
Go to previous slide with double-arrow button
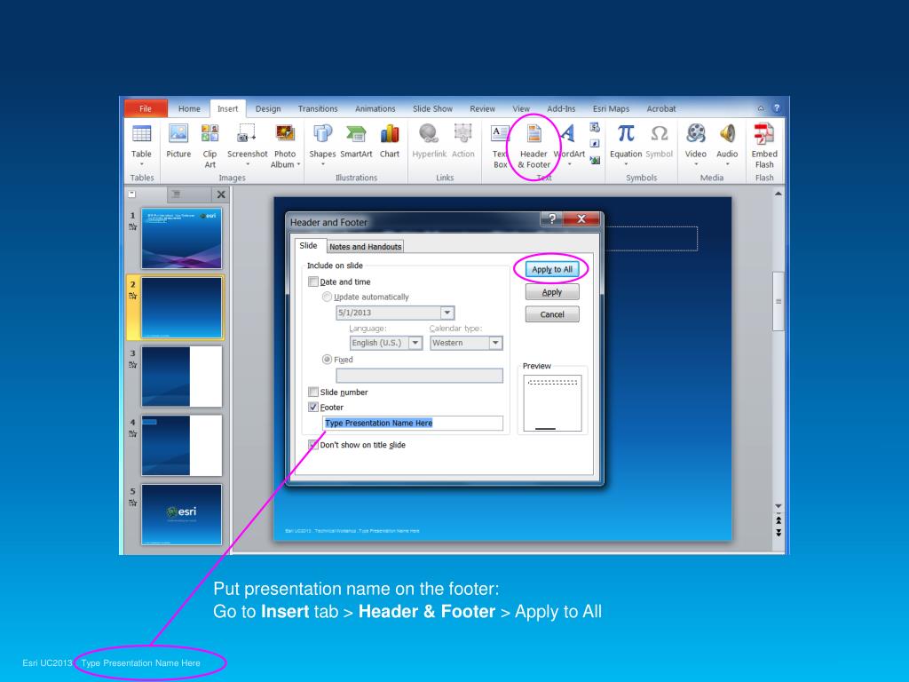click(x=779, y=520)
